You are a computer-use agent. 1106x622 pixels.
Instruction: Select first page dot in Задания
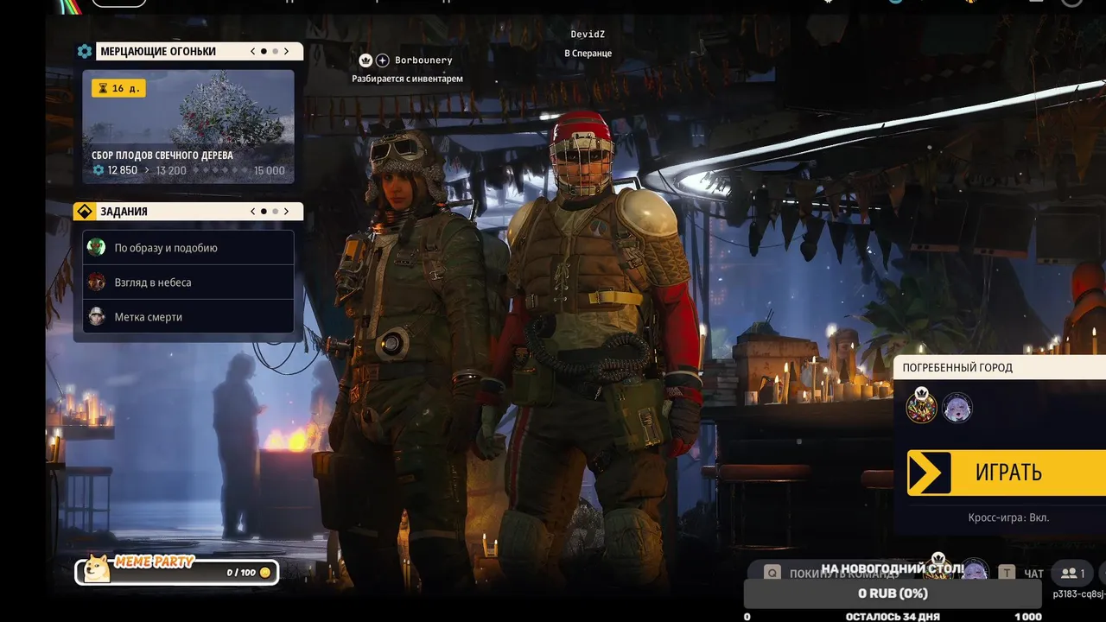264,211
